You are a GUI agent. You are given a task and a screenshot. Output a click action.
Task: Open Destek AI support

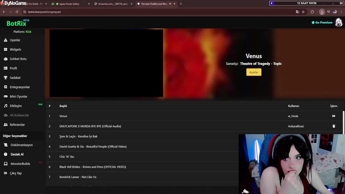[x=17, y=154]
